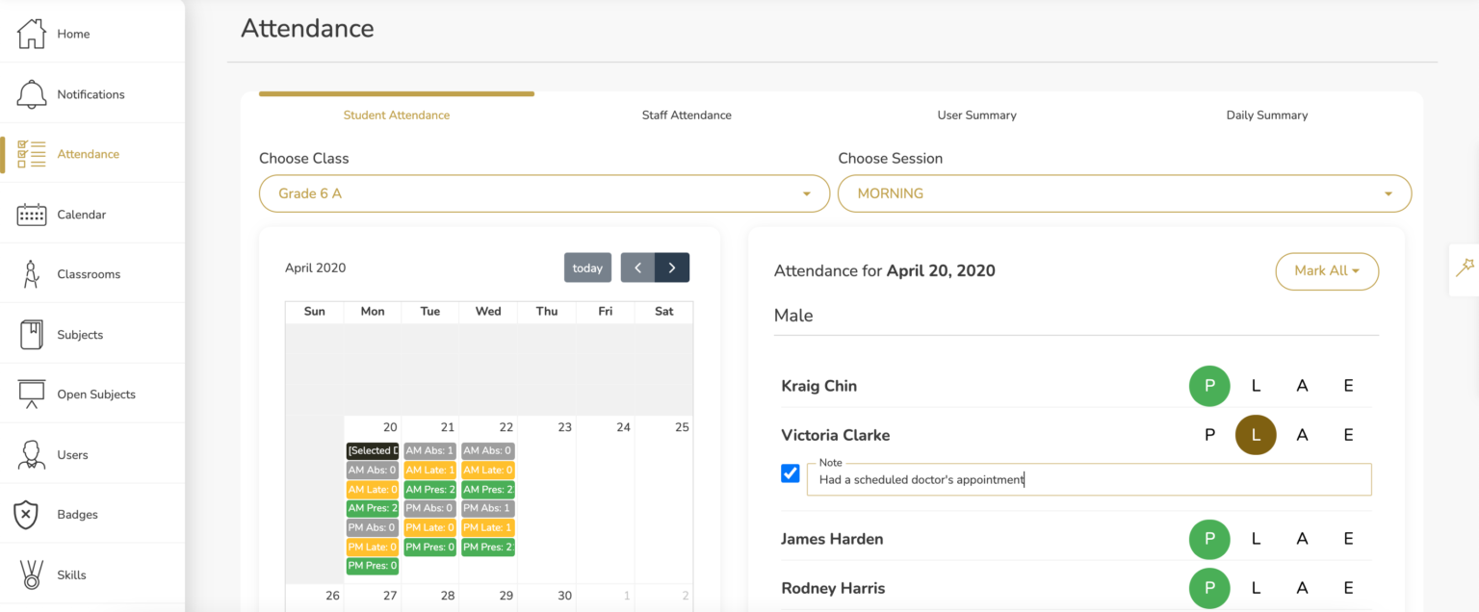Click the magic wand icon on right edge

pyautogui.click(x=1465, y=267)
